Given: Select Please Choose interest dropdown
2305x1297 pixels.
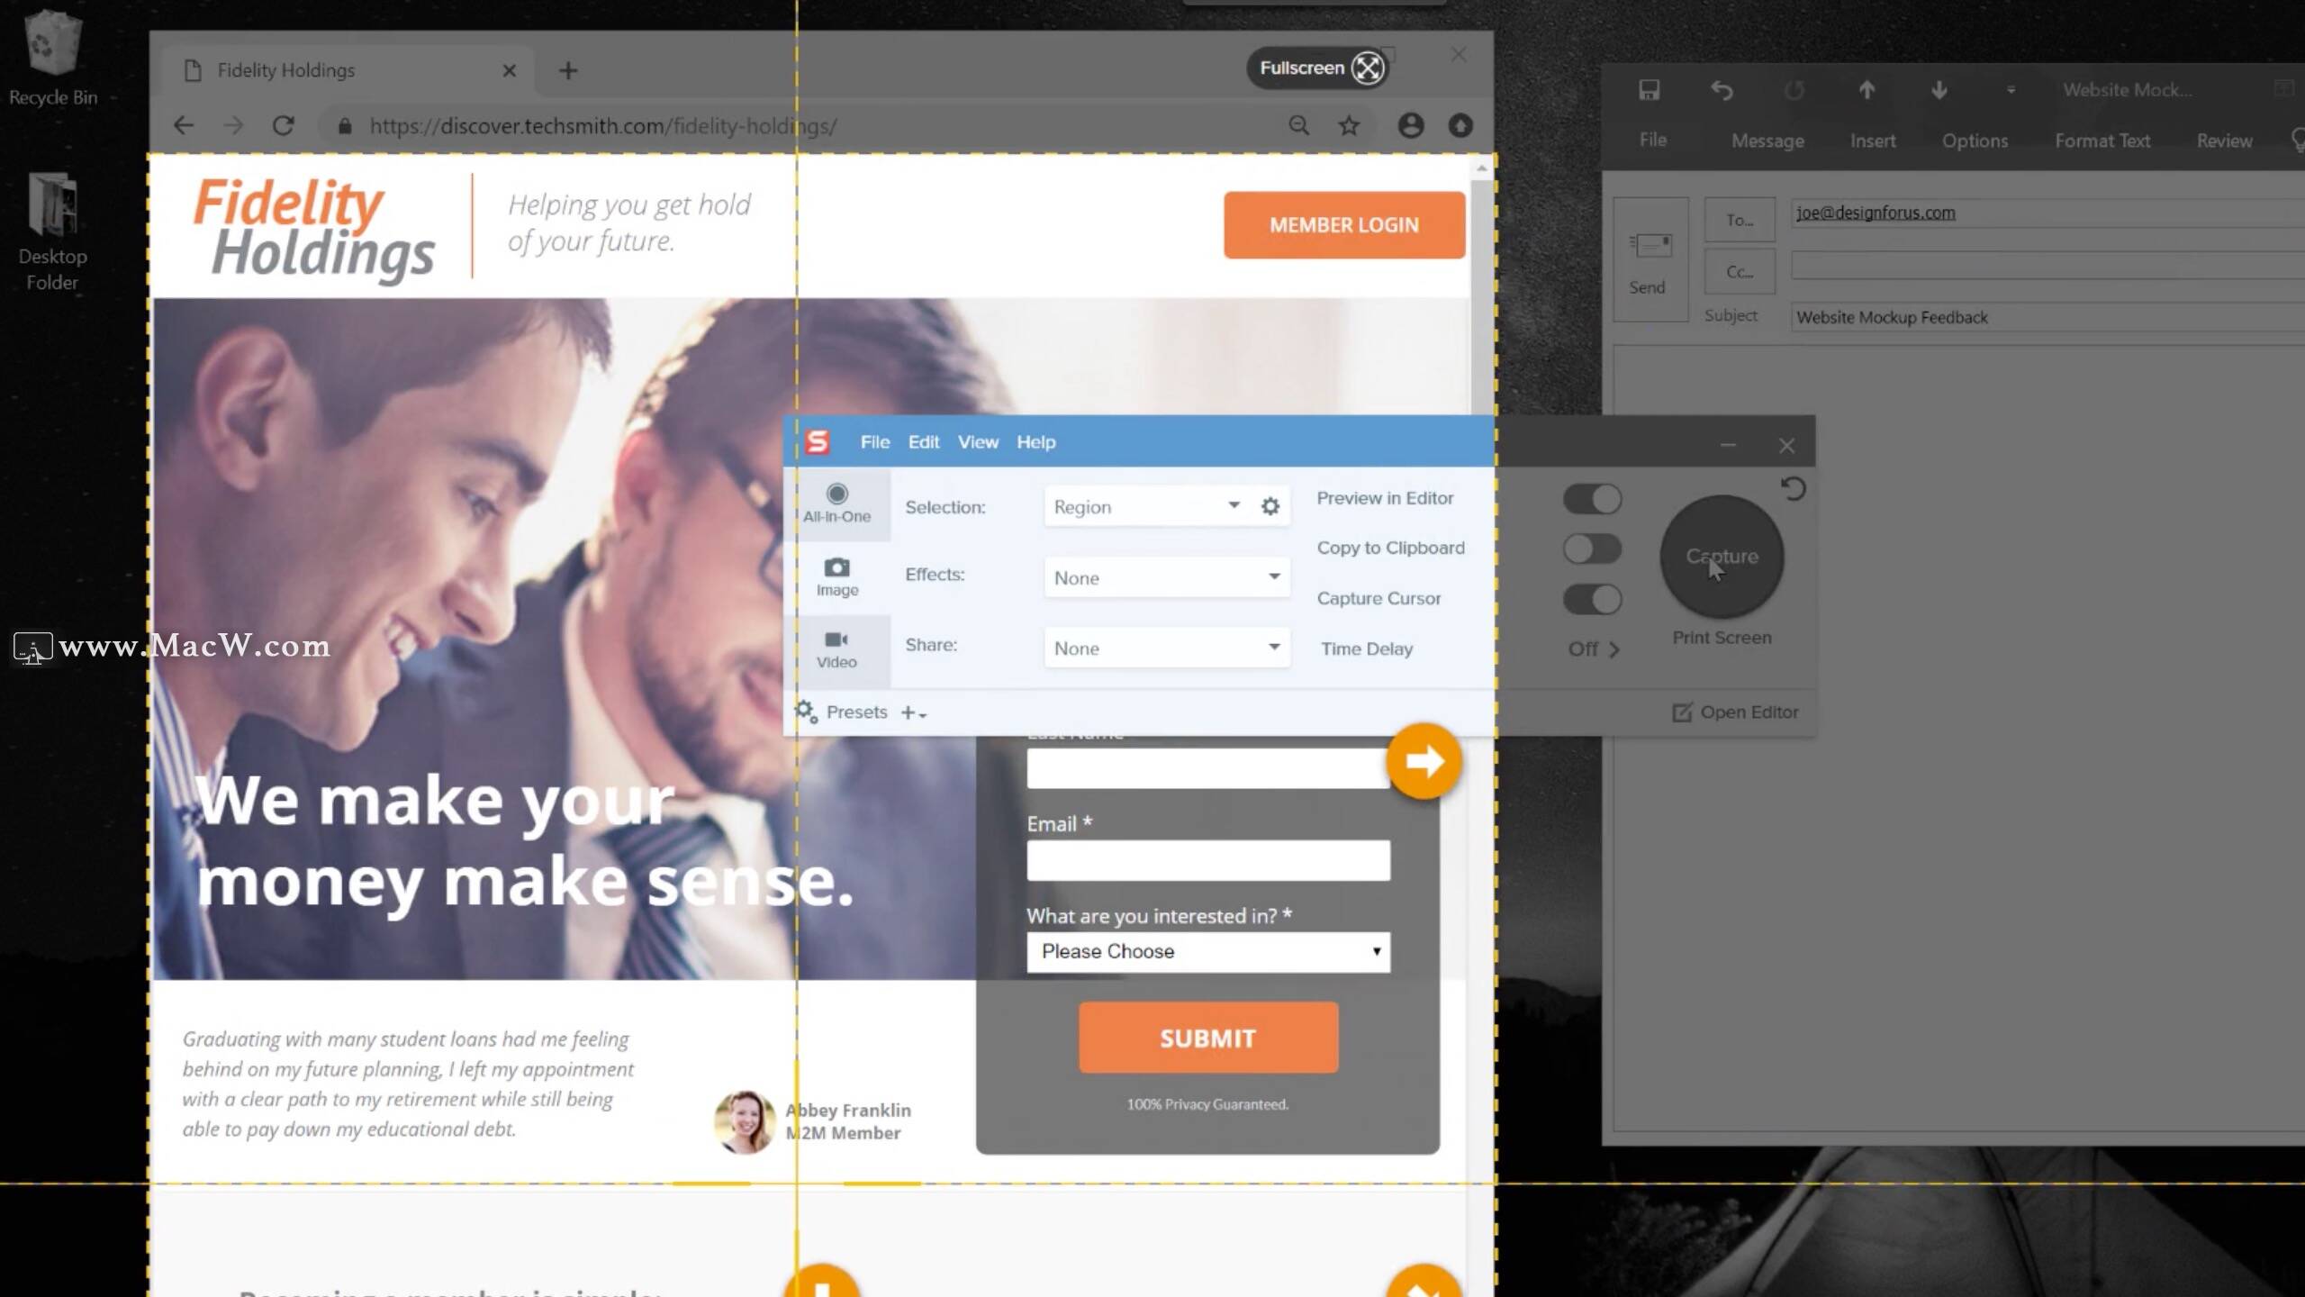Looking at the screenshot, I should click(1208, 950).
